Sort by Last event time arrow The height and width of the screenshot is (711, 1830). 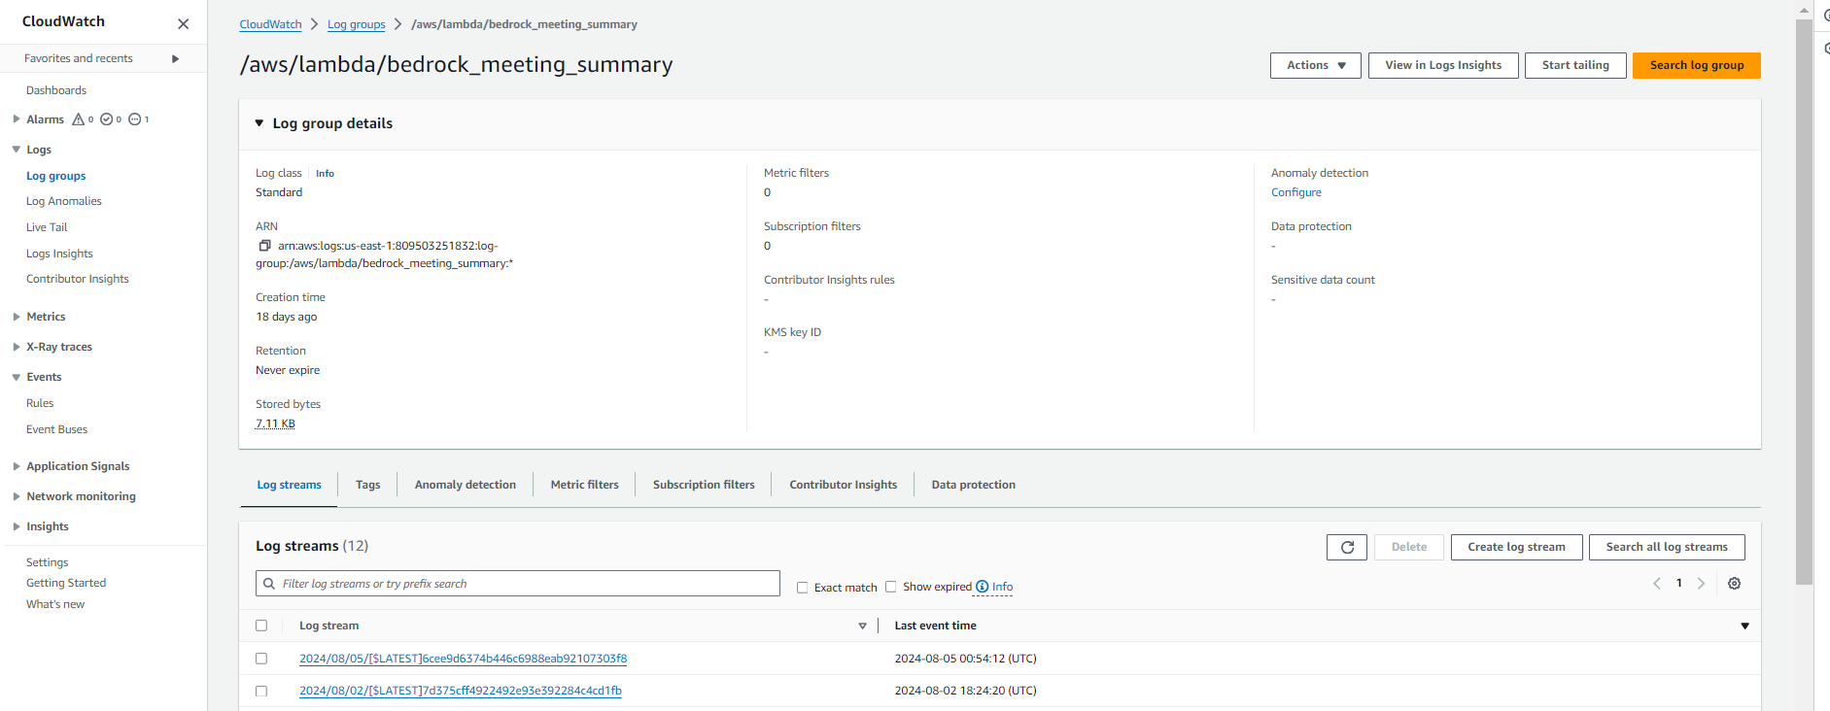coord(1744,626)
